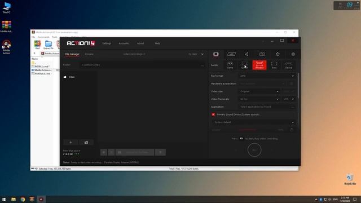Select Window recording mode
Viewport: 361px width, 203px height.
(259, 65)
